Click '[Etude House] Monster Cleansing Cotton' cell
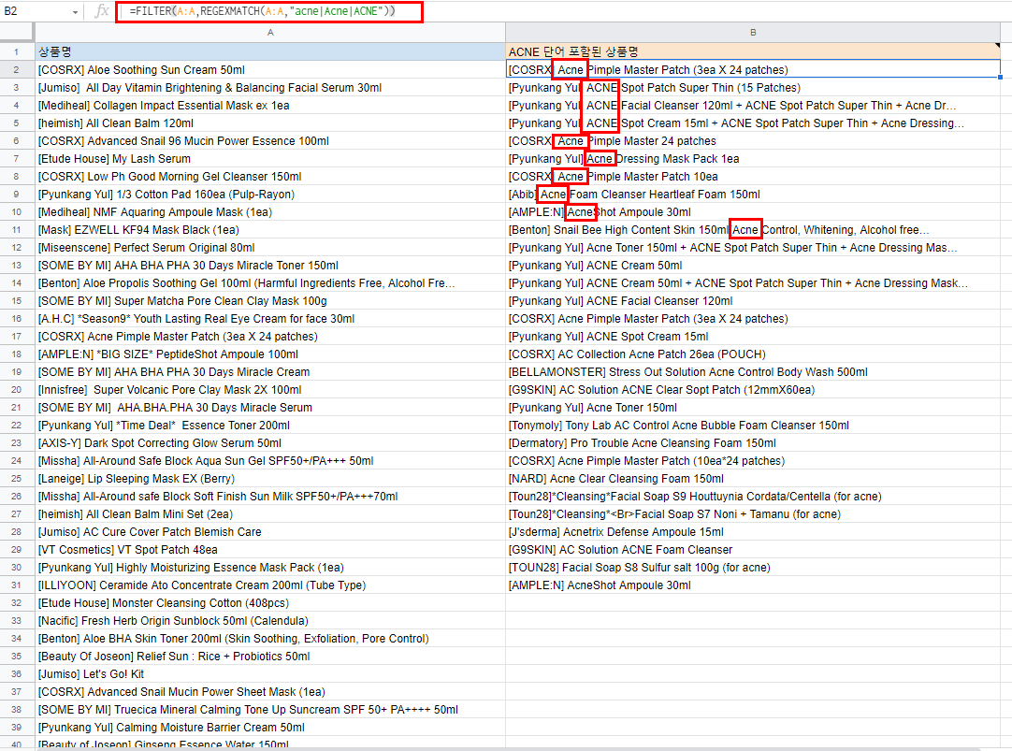The image size is (1012, 751). tap(270, 602)
